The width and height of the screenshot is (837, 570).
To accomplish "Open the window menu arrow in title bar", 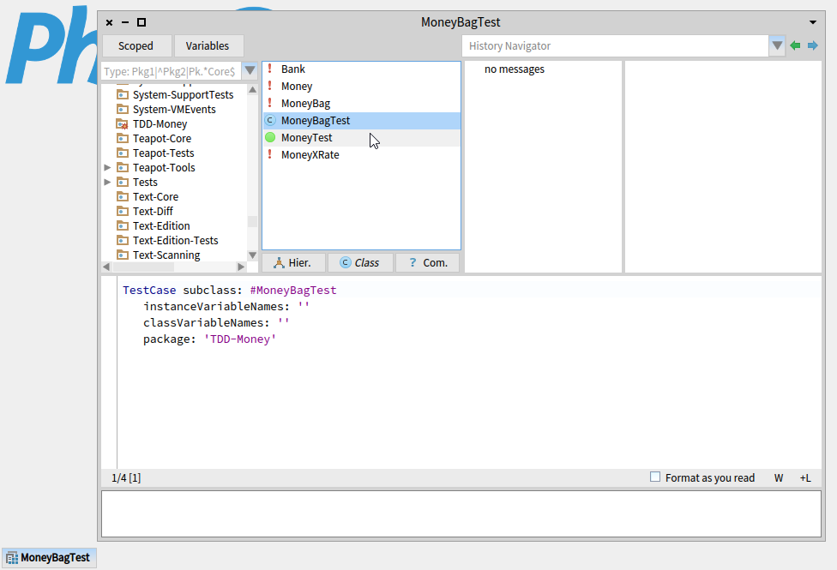I will tap(812, 22).
